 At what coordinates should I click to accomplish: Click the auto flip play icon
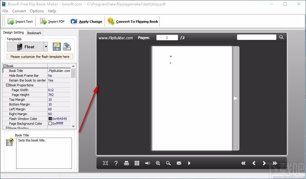click(x=189, y=163)
